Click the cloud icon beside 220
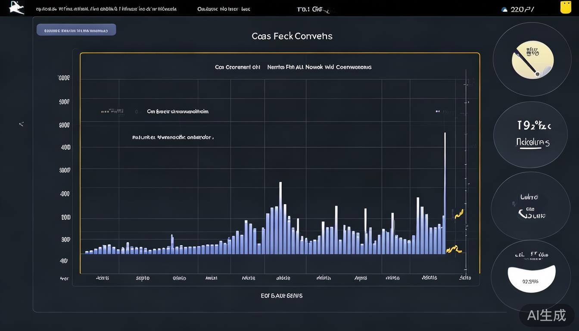 (504, 9)
